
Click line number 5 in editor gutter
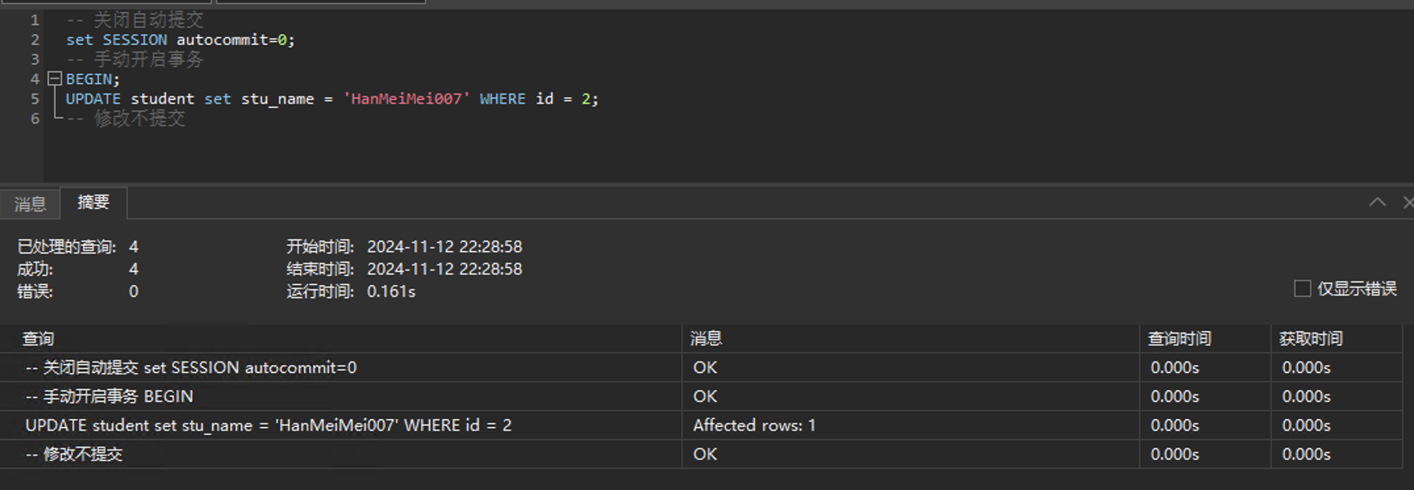(35, 99)
